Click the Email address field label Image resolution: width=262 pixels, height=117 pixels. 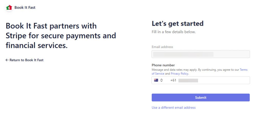tap(162, 47)
